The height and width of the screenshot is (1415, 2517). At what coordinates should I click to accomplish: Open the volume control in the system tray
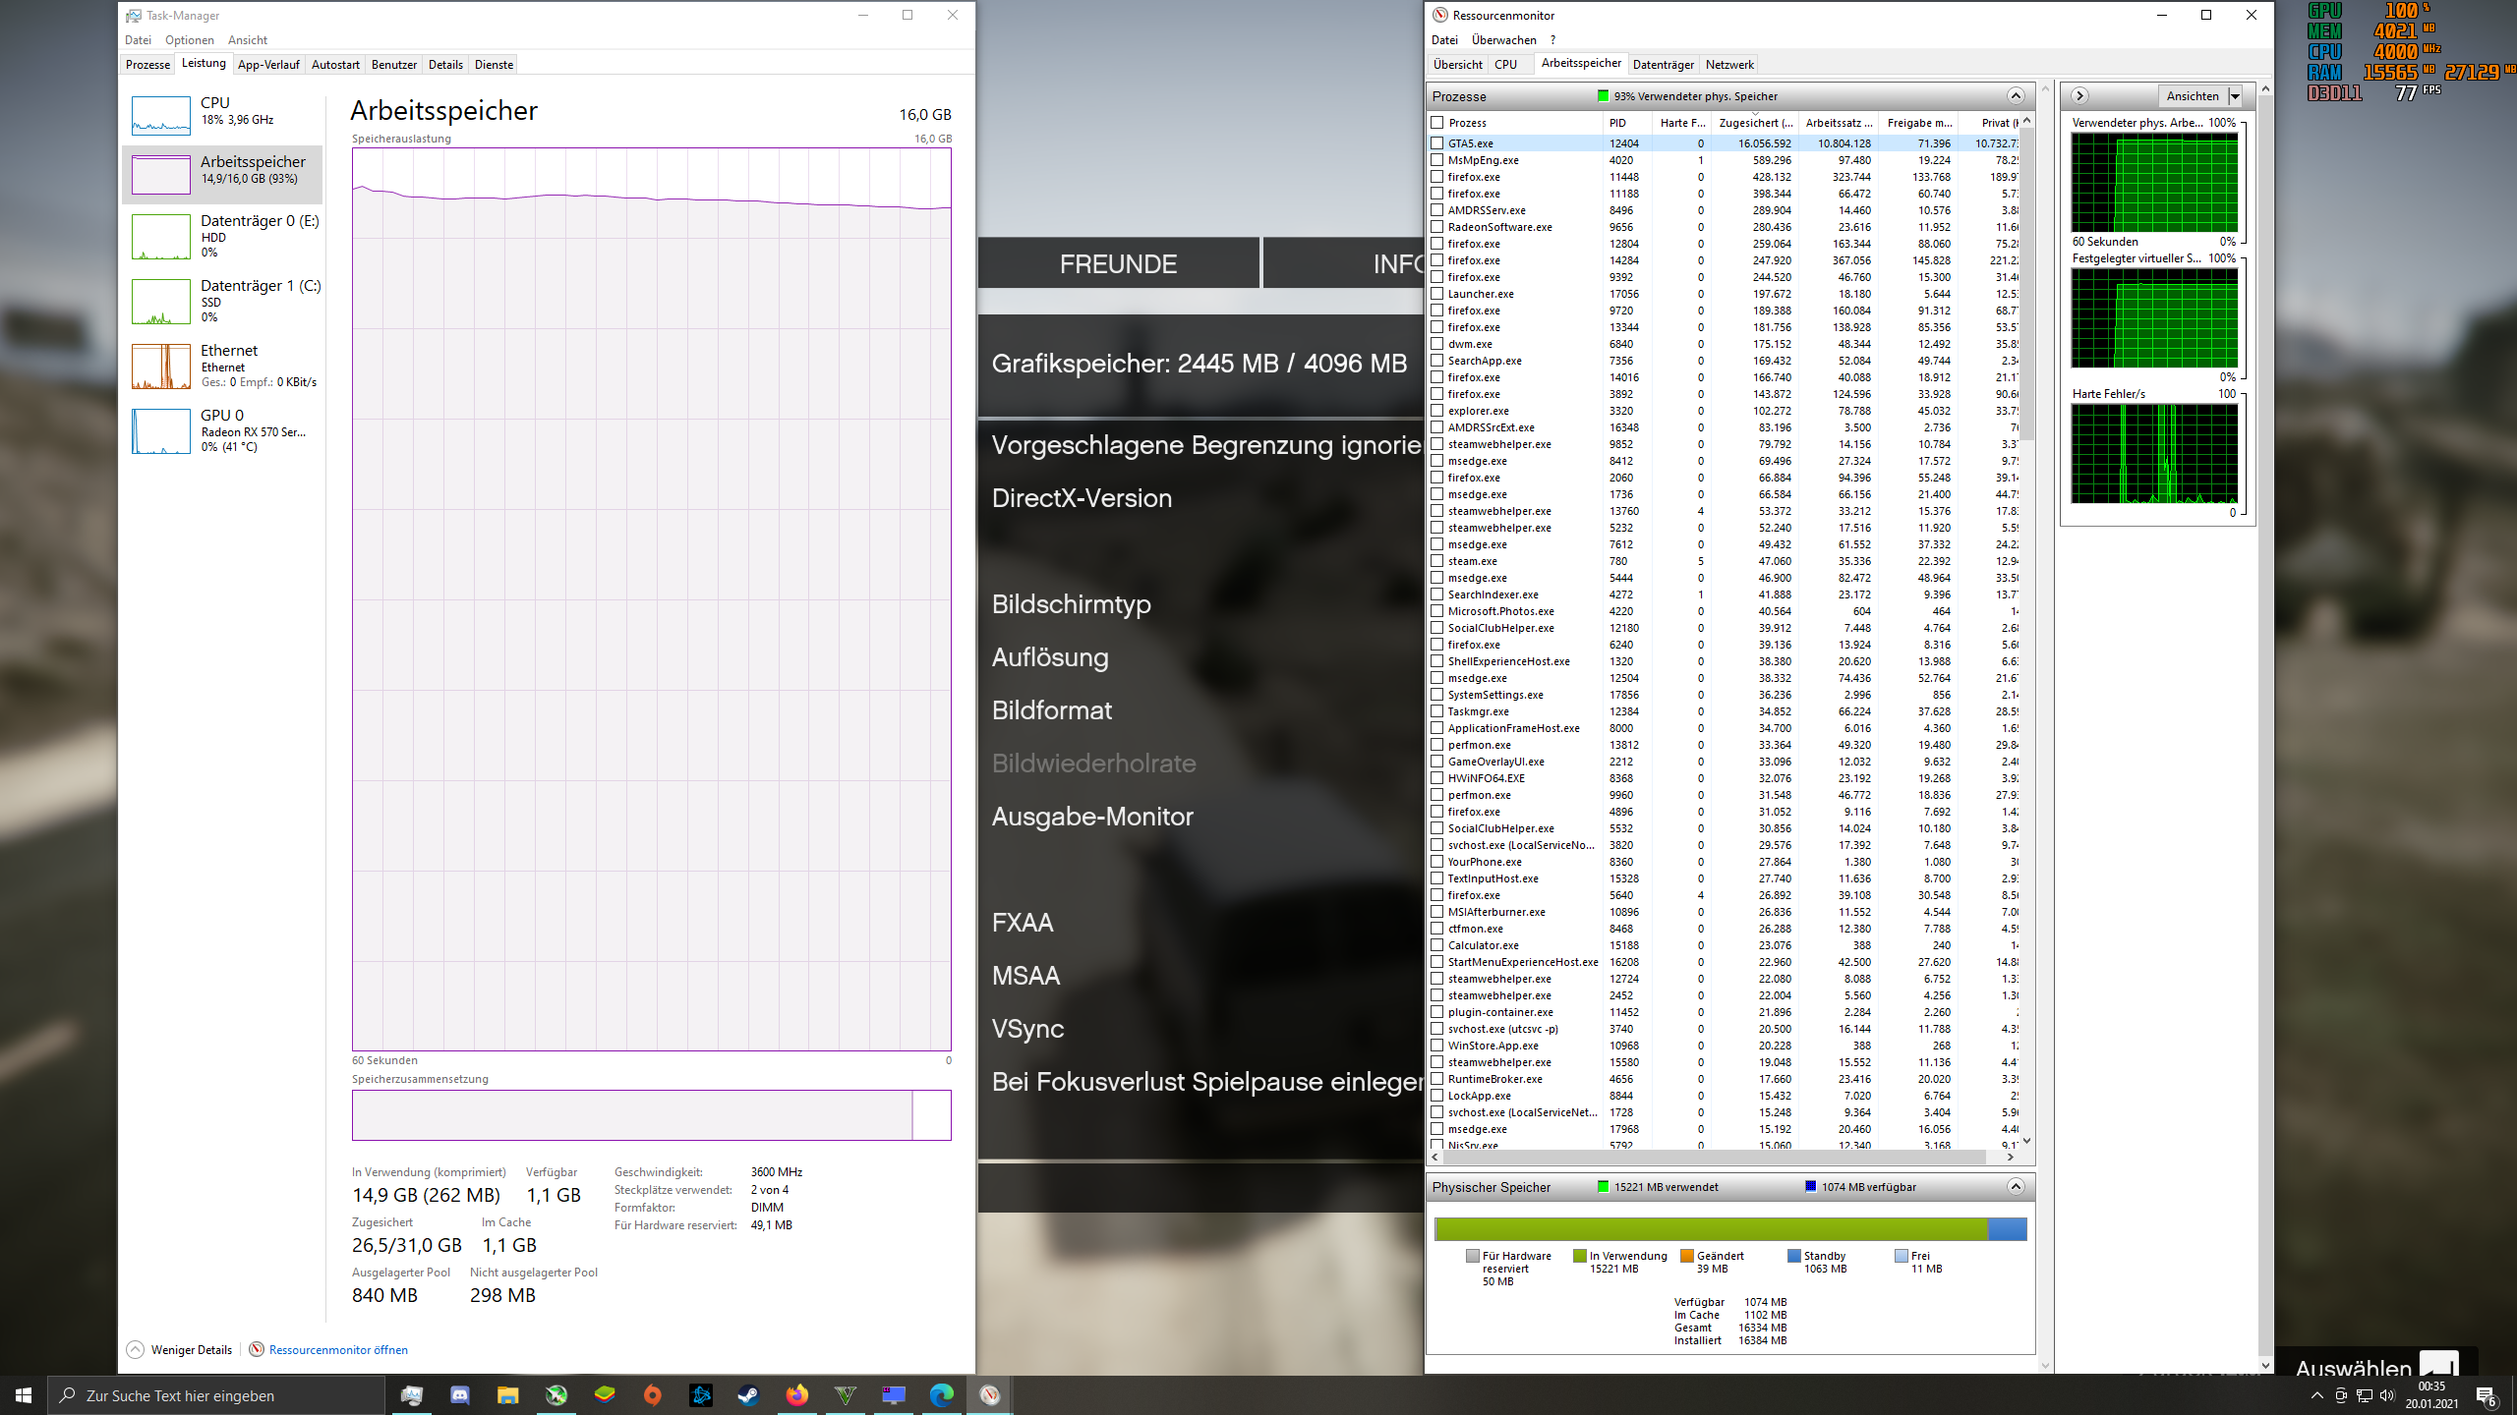click(x=2387, y=1395)
